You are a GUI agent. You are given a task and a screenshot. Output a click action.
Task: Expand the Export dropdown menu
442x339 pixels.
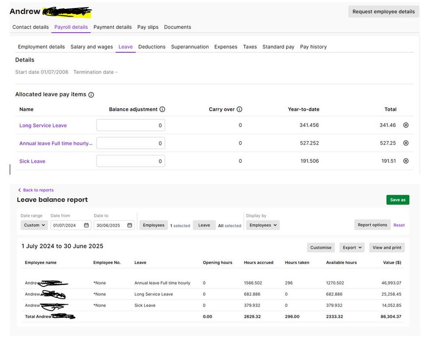tap(352, 248)
